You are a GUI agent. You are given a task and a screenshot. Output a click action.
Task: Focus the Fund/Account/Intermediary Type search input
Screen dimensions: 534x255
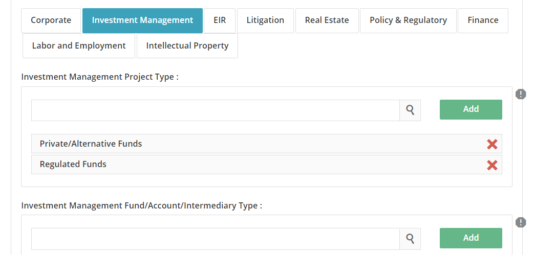(215, 239)
